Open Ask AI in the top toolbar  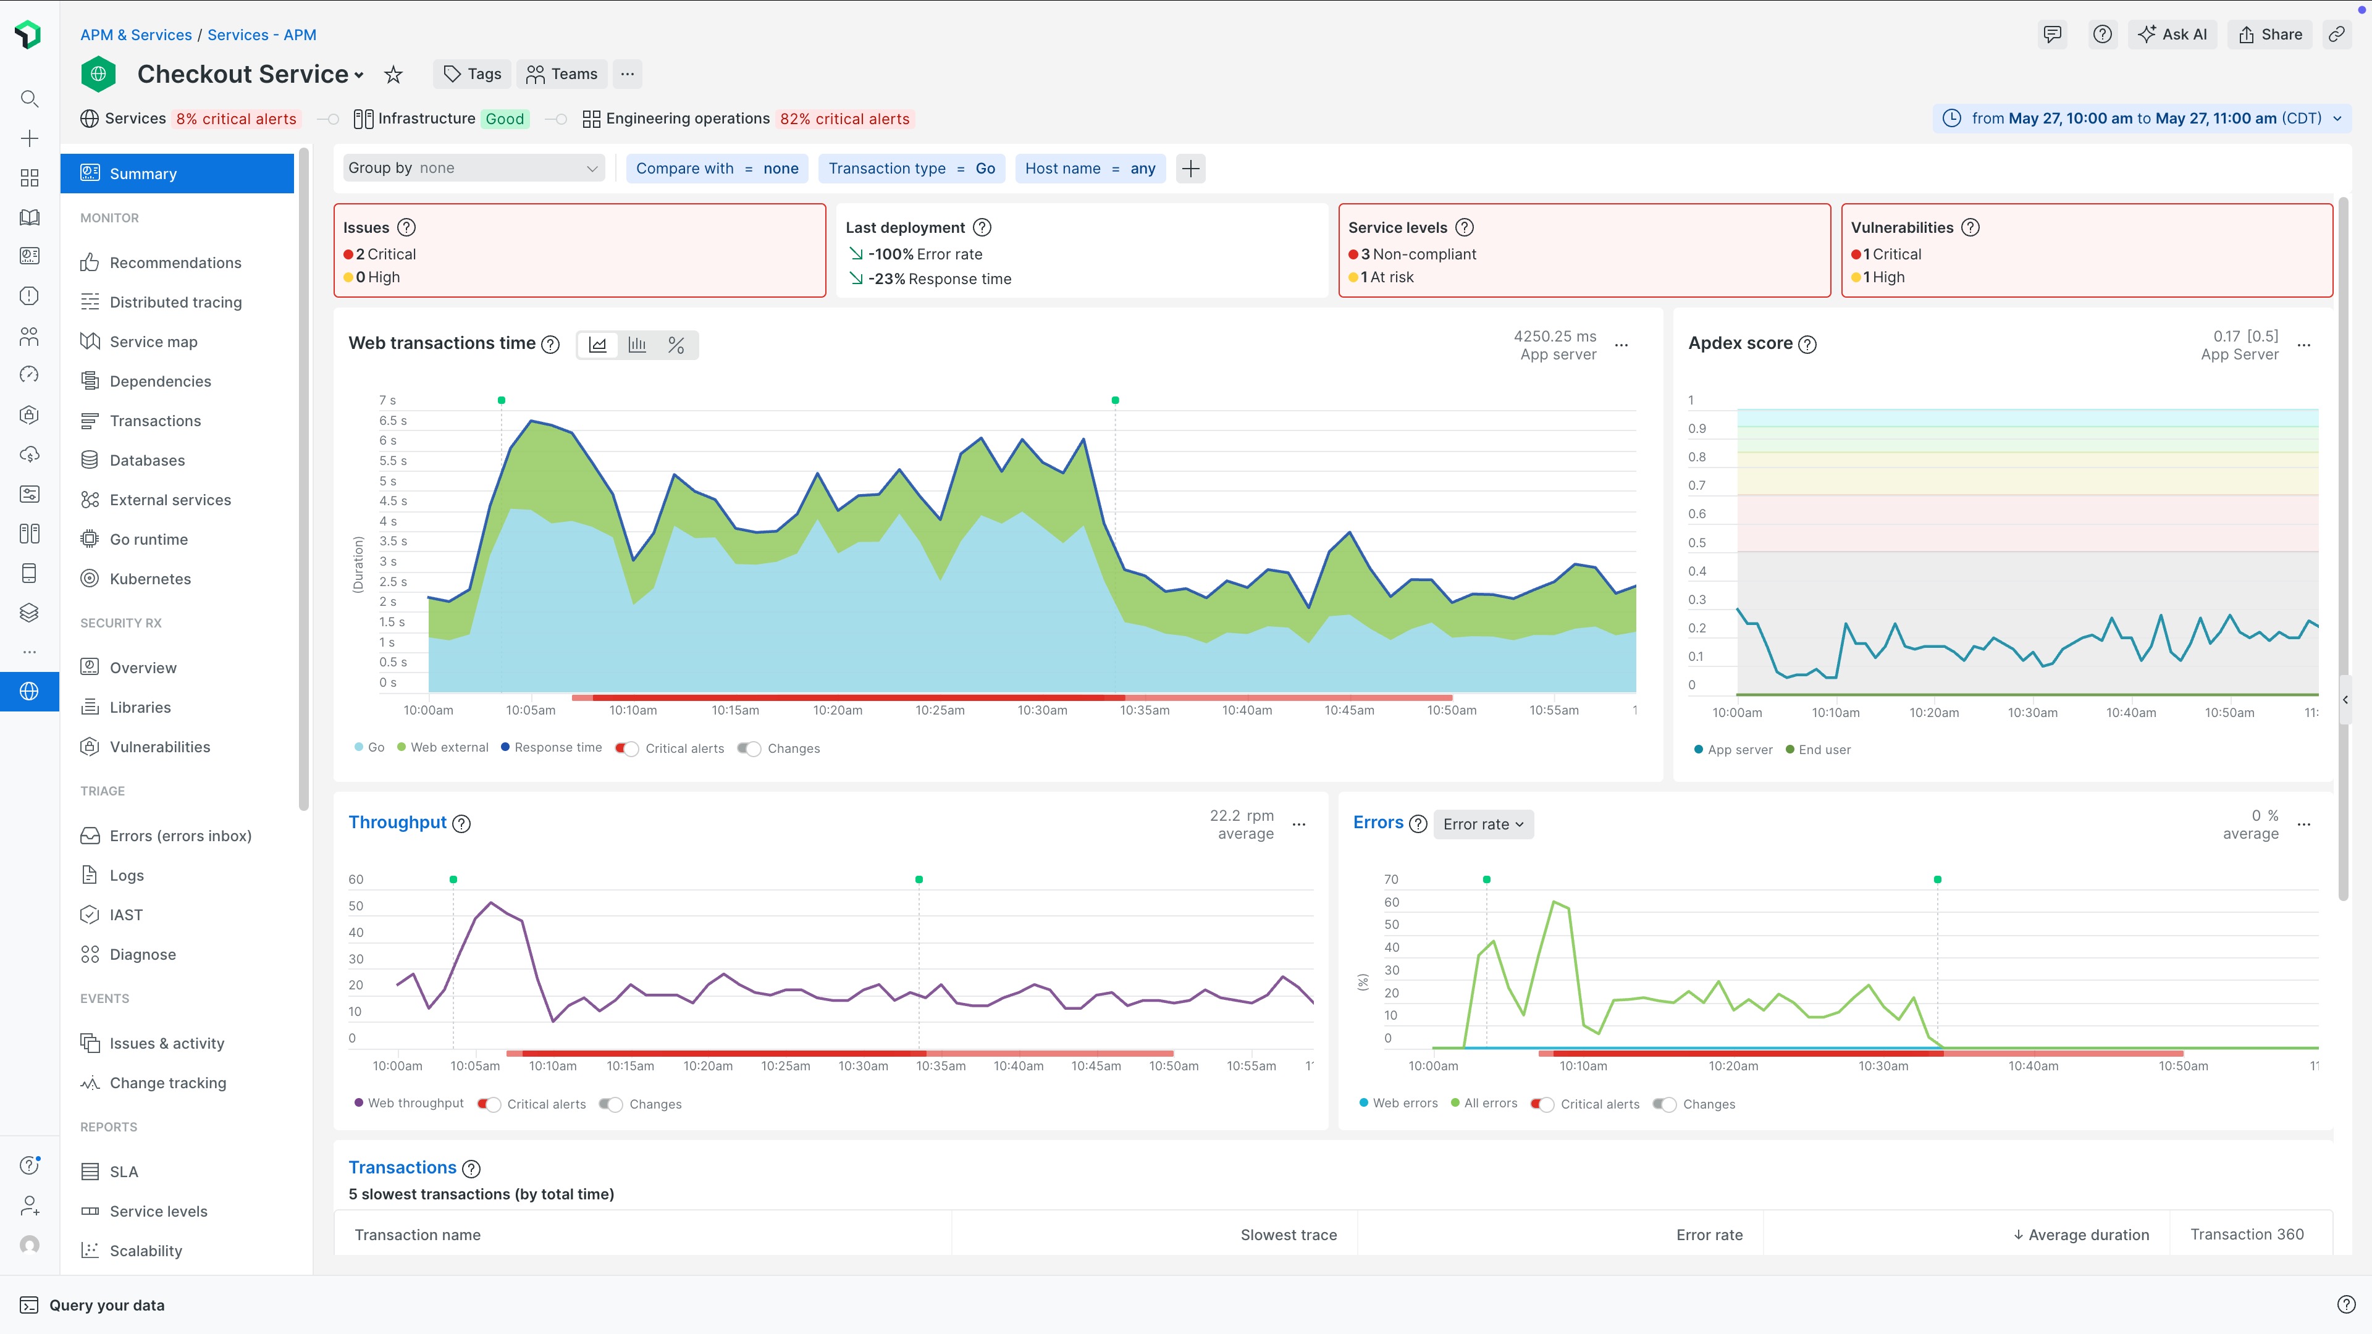pos(2172,34)
